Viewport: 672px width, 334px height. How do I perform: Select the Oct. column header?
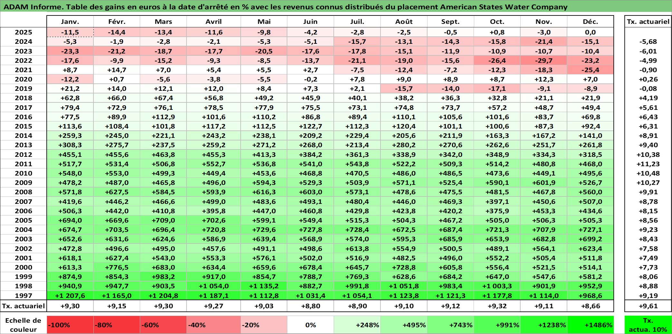point(497,22)
